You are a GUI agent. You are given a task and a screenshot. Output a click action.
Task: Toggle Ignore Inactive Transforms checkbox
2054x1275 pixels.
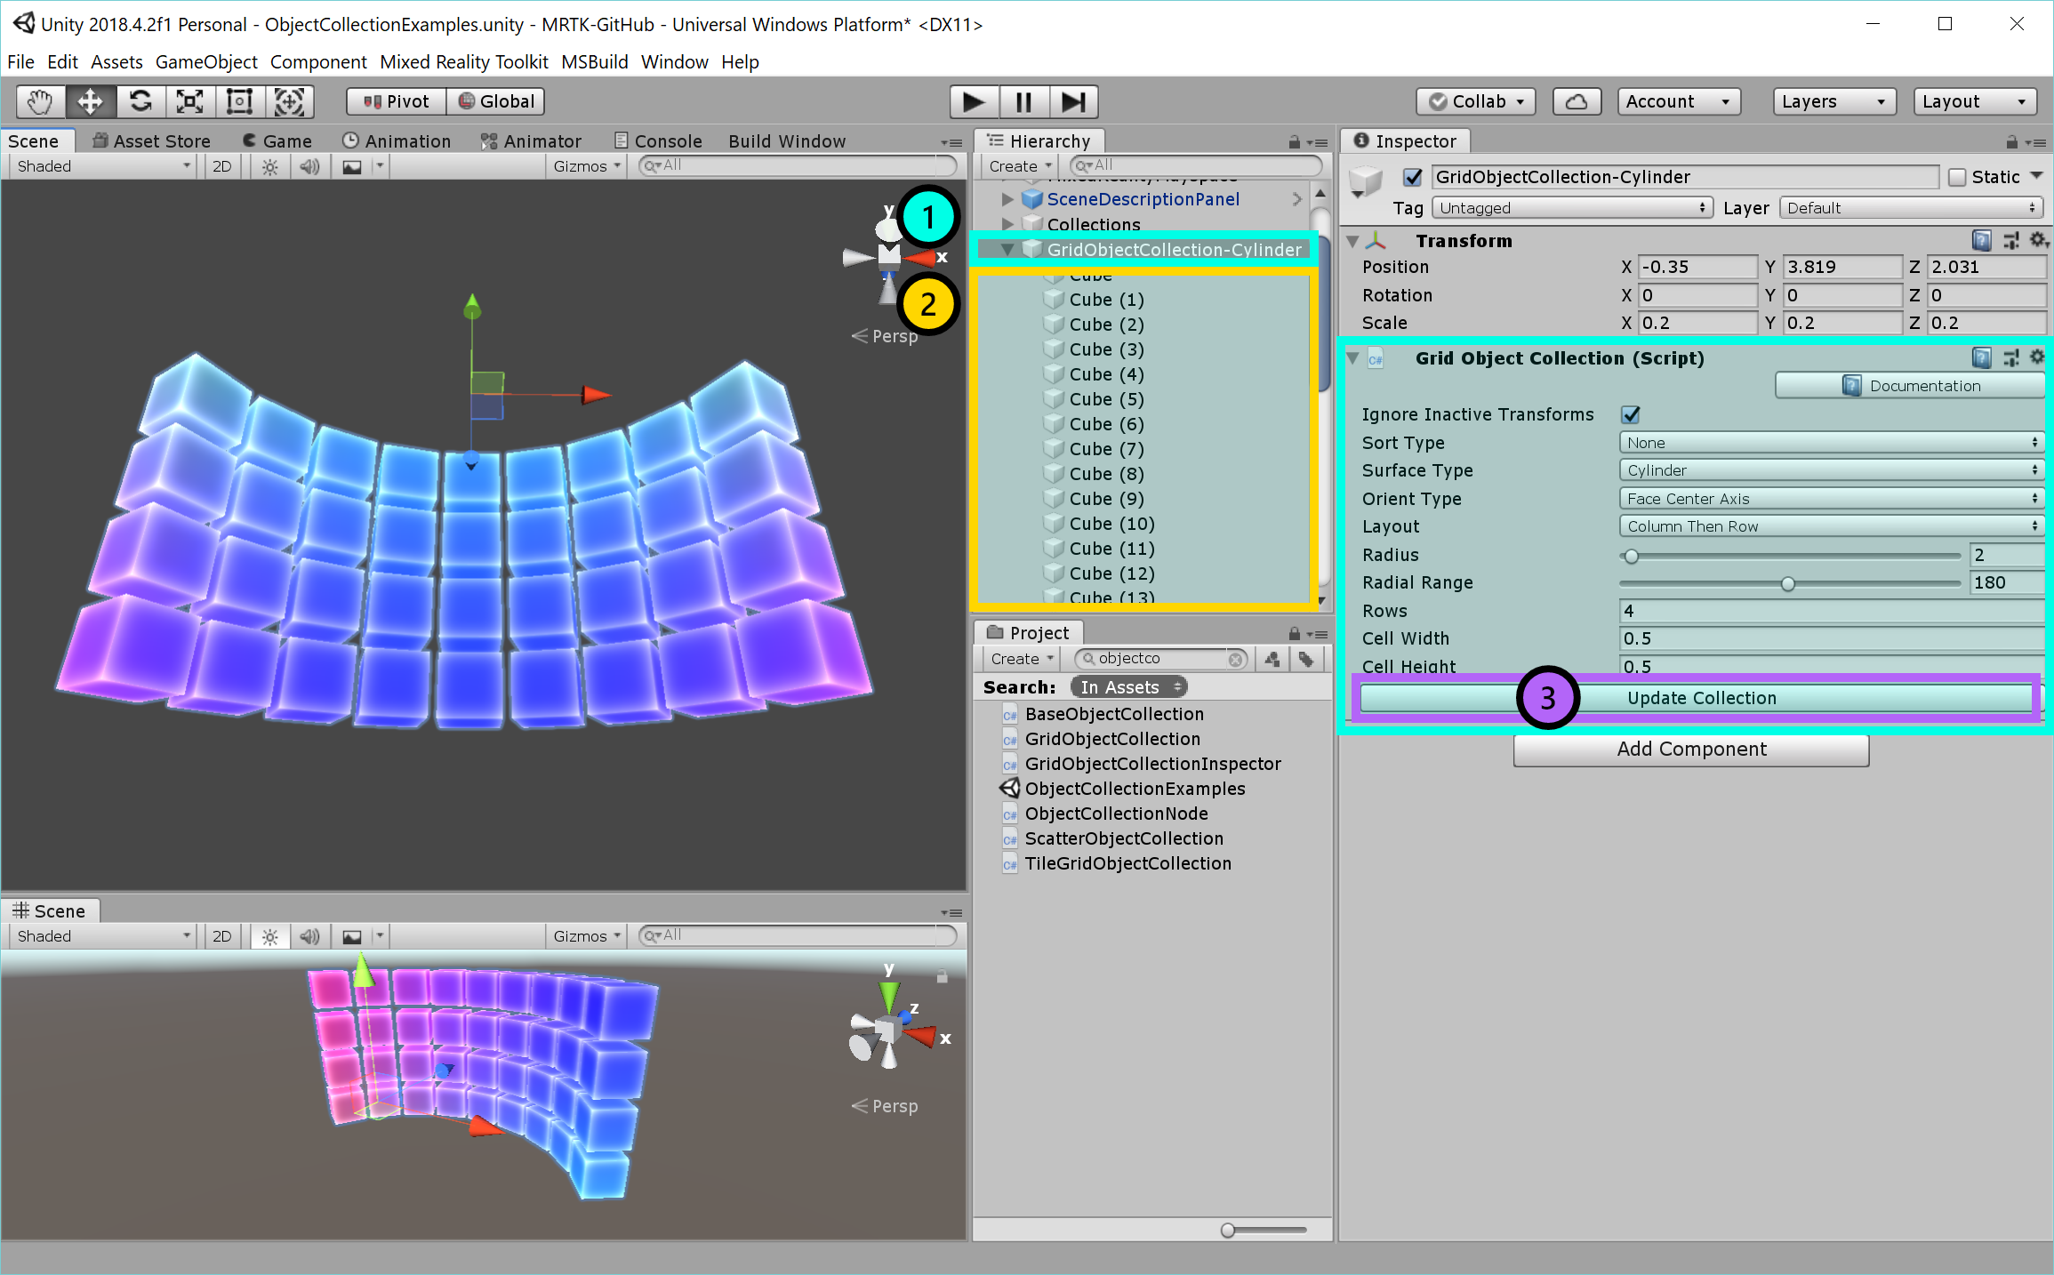[x=1628, y=414]
